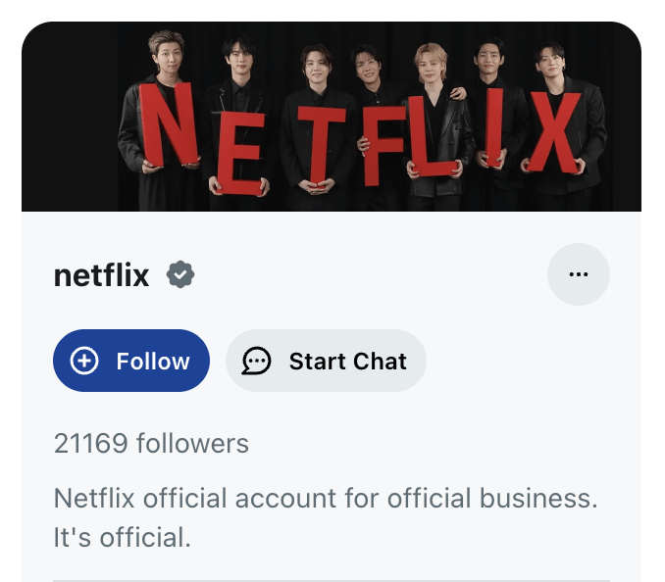Click the "It's official." text line
The height and width of the screenshot is (582, 665).
coord(121,537)
